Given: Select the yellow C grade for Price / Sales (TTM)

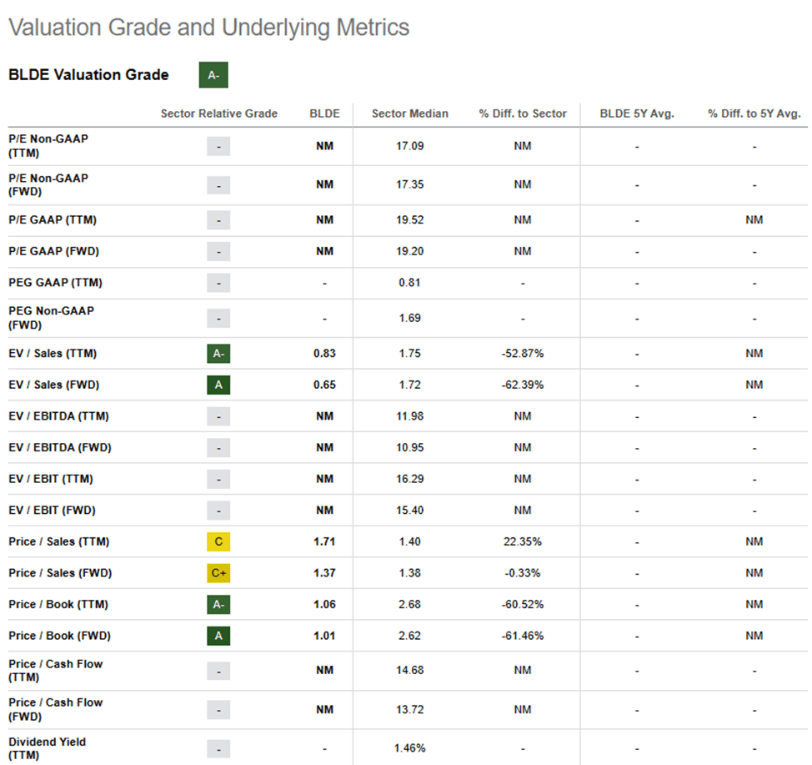Looking at the screenshot, I should 218,542.
